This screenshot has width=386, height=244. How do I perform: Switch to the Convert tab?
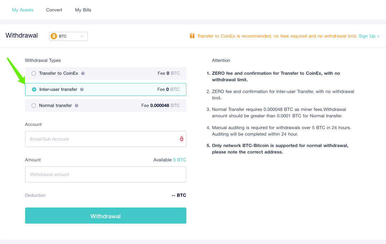tap(54, 10)
